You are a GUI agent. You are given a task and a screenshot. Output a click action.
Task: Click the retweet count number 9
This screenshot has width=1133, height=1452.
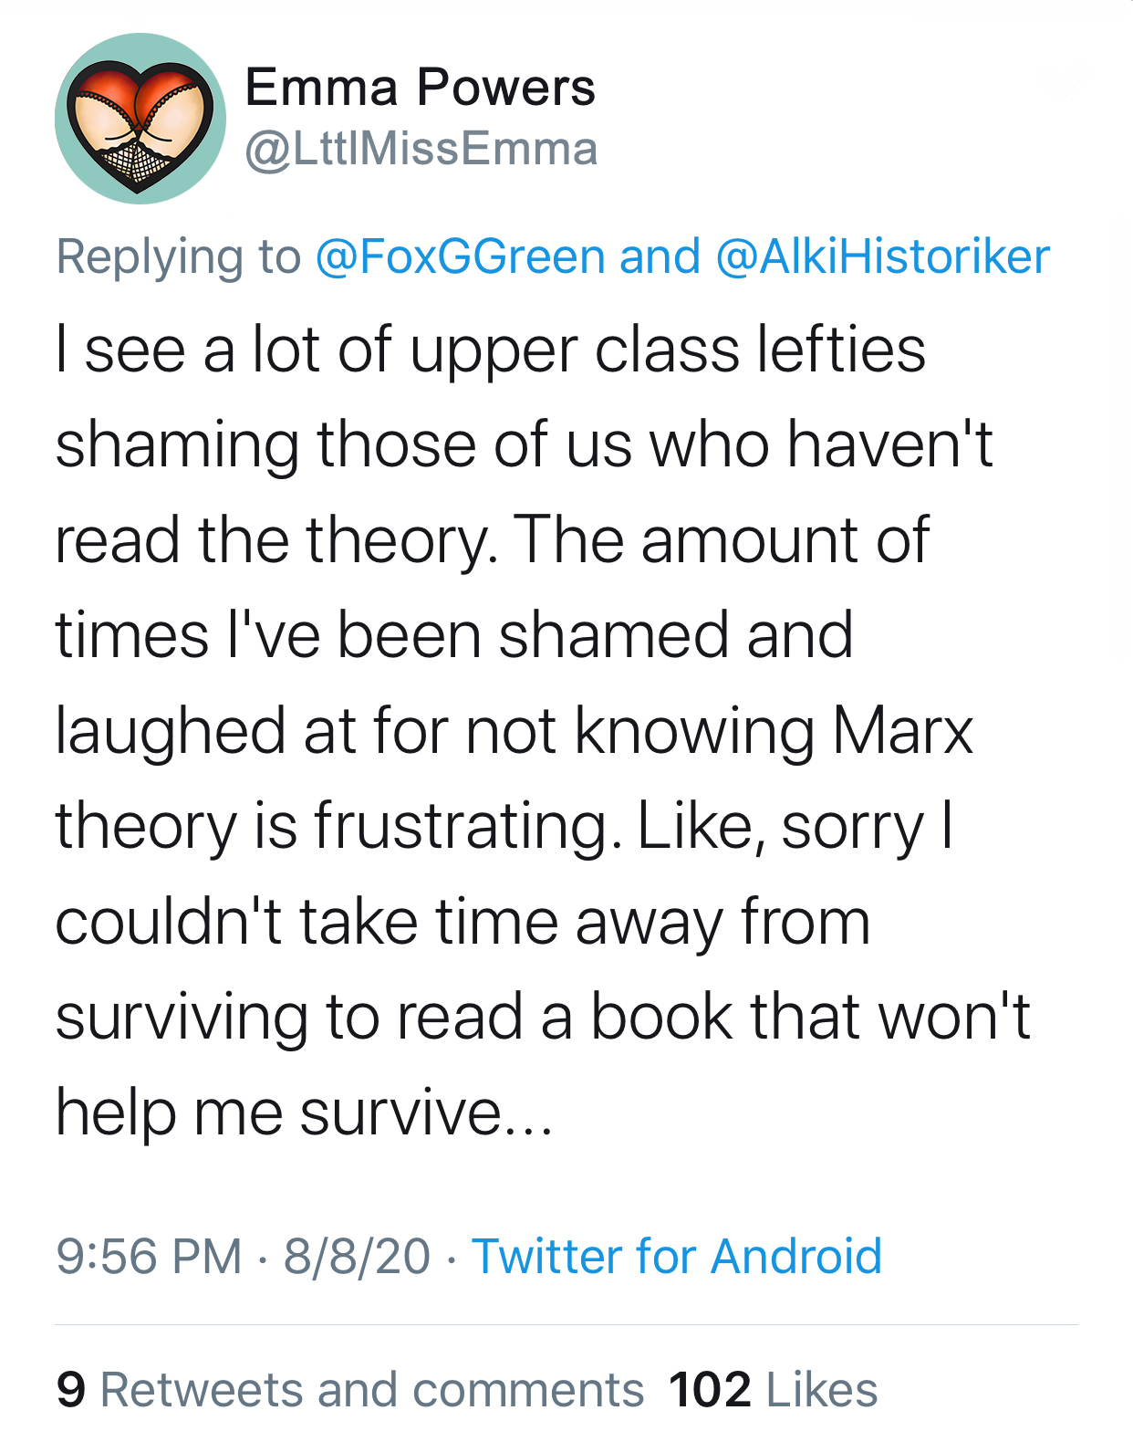[71, 1390]
